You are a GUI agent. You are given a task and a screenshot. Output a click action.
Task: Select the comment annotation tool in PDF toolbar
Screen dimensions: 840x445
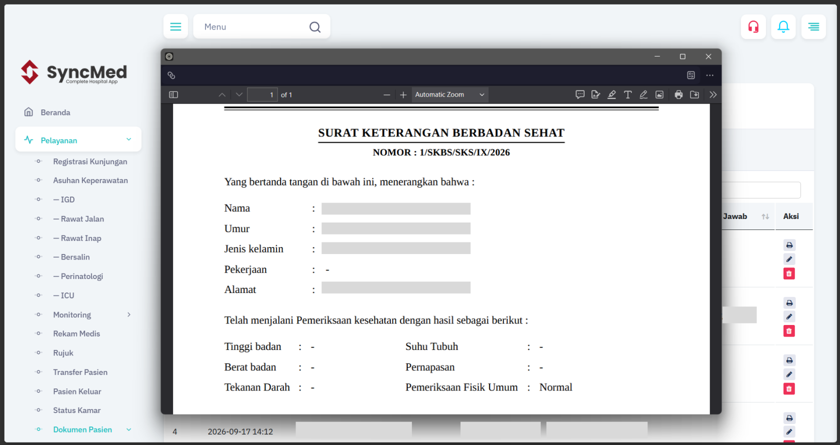pyautogui.click(x=580, y=94)
